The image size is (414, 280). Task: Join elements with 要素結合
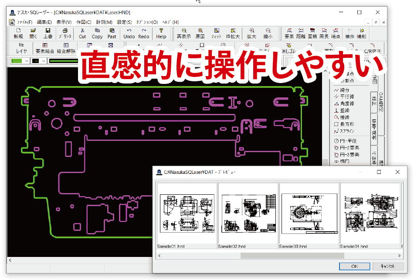pyautogui.click(x=45, y=48)
